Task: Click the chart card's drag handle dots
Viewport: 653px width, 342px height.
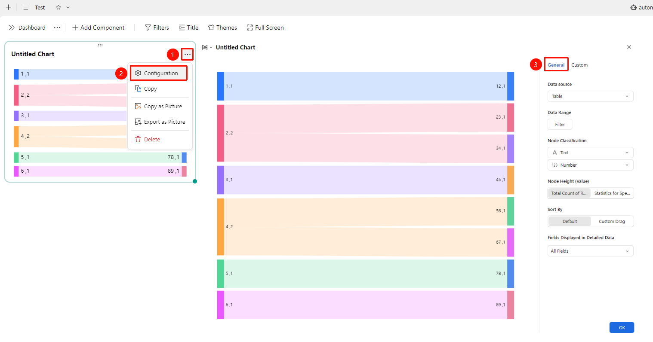Action: [x=100, y=45]
